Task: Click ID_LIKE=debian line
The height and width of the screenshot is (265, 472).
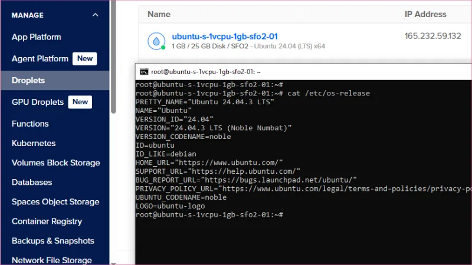Action: click(x=166, y=154)
